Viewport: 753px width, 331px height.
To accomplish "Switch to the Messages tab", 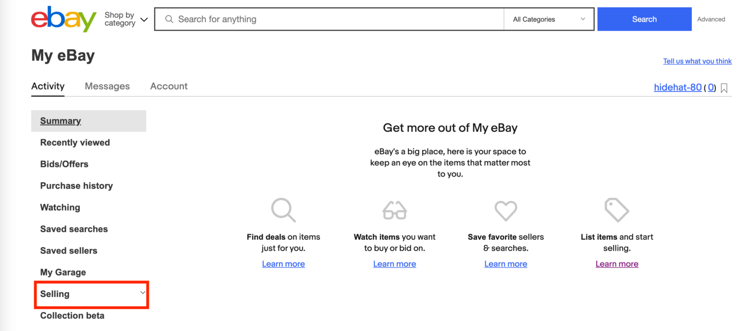I will pyautogui.click(x=107, y=86).
